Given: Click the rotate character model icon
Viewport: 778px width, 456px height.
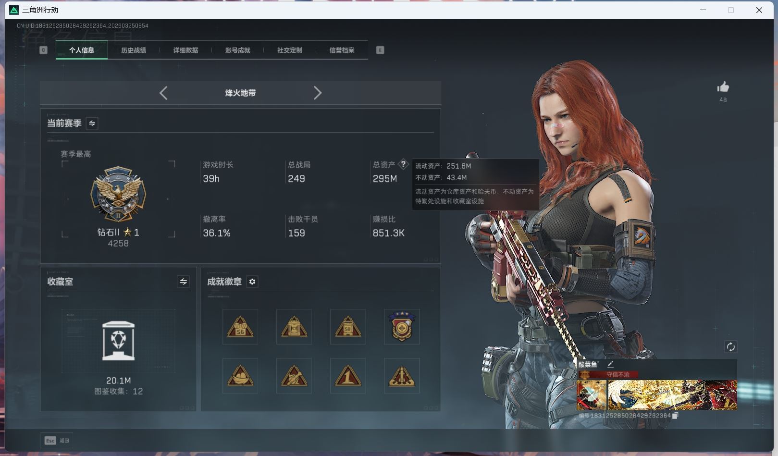Looking at the screenshot, I should tap(730, 347).
